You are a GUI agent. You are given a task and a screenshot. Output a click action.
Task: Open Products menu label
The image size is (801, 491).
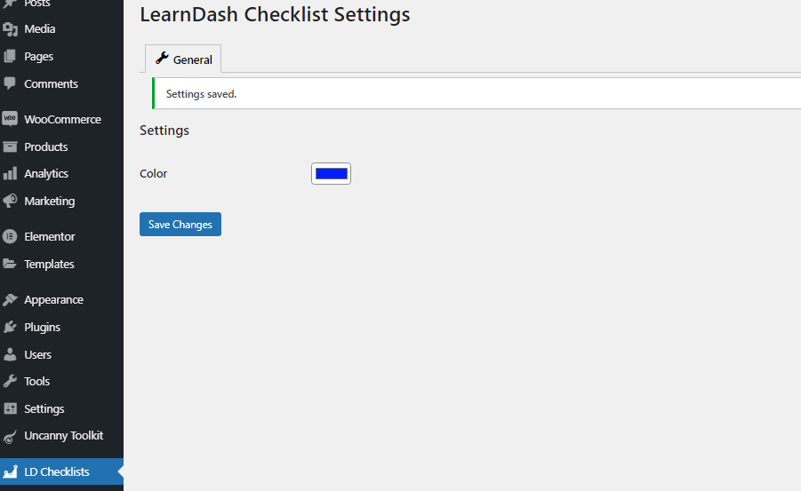(46, 147)
